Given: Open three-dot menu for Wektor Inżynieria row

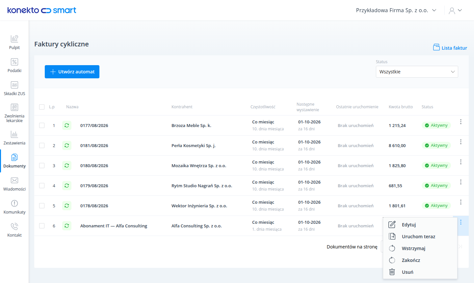Looking at the screenshot, I should click(x=461, y=202).
